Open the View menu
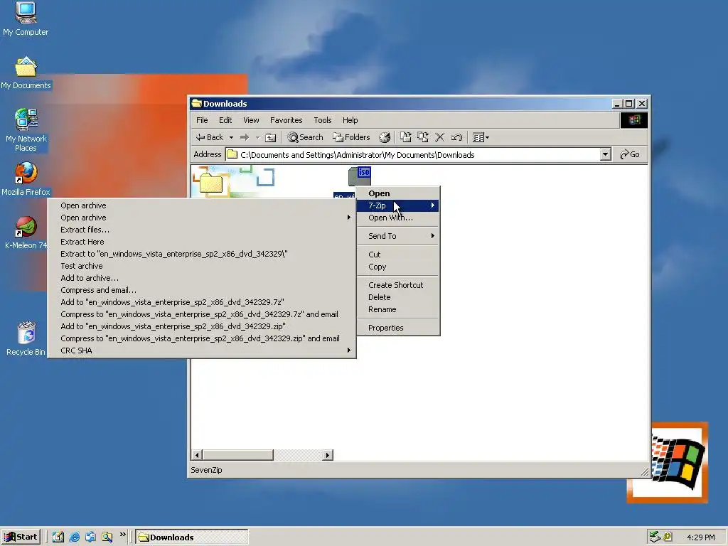This screenshot has height=546, width=728. point(251,120)
